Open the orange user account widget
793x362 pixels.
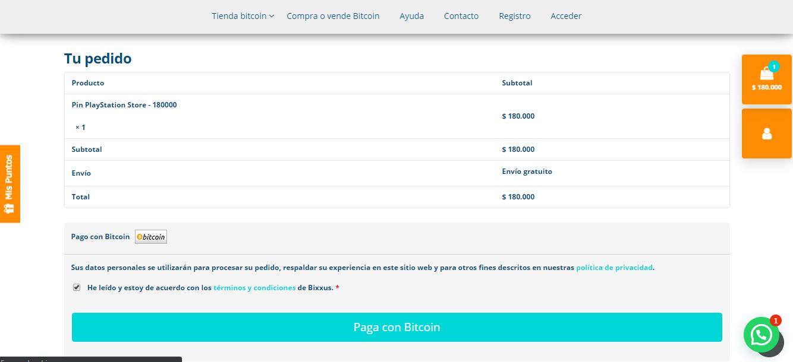click(767, 134)
